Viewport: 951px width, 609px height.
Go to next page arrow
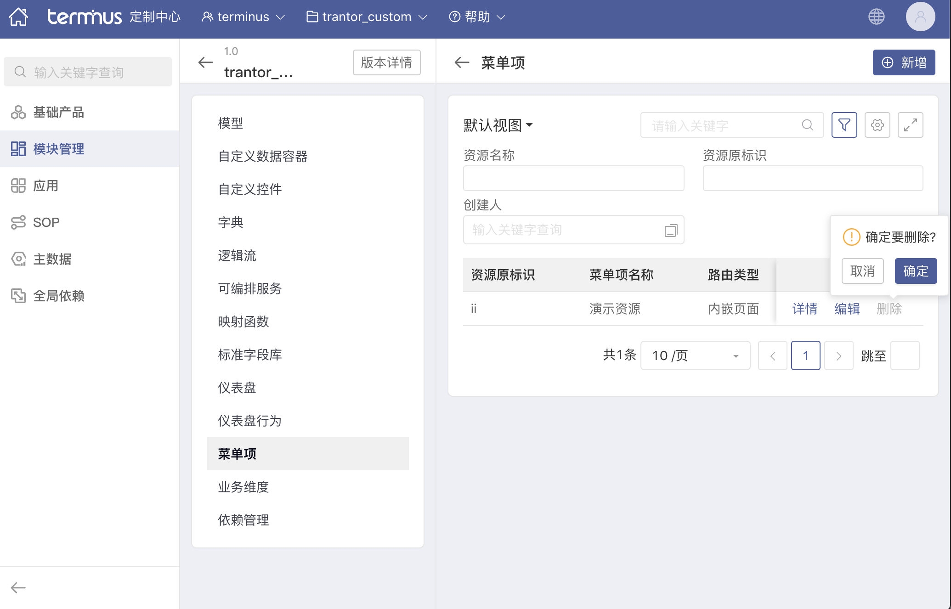[x=838, y=355]
